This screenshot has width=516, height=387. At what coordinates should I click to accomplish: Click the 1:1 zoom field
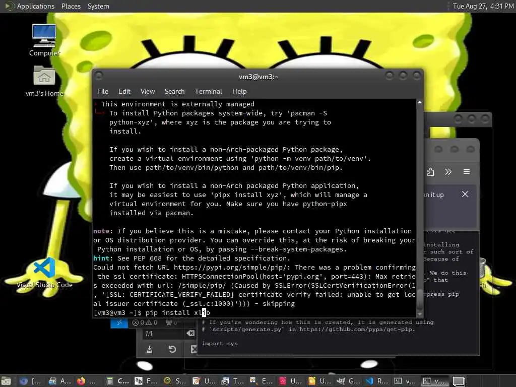click(163, 334)
